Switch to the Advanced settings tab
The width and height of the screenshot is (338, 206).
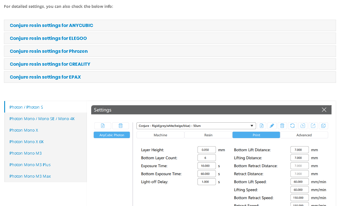point(304,135)
